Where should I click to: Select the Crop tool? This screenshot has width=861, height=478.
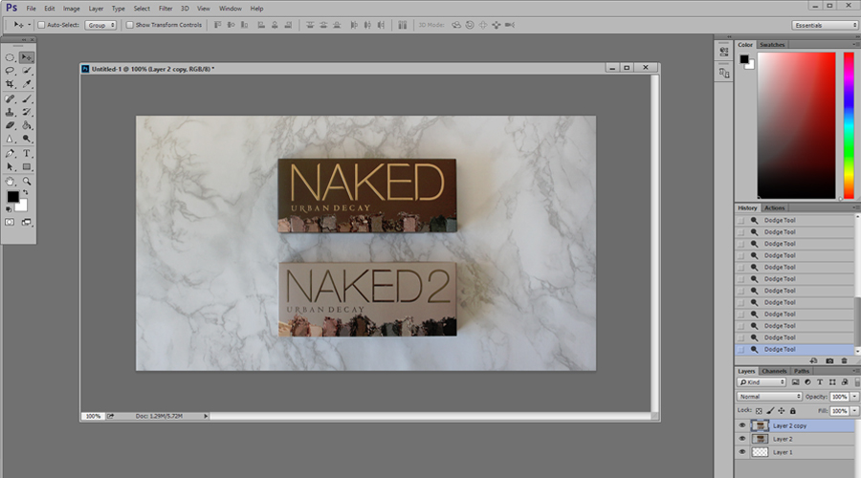pos(11,84)
